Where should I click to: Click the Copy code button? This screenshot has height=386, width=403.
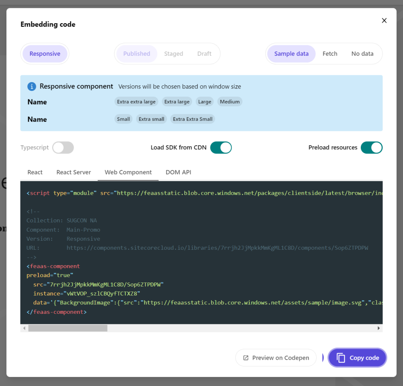pos(357,357)
